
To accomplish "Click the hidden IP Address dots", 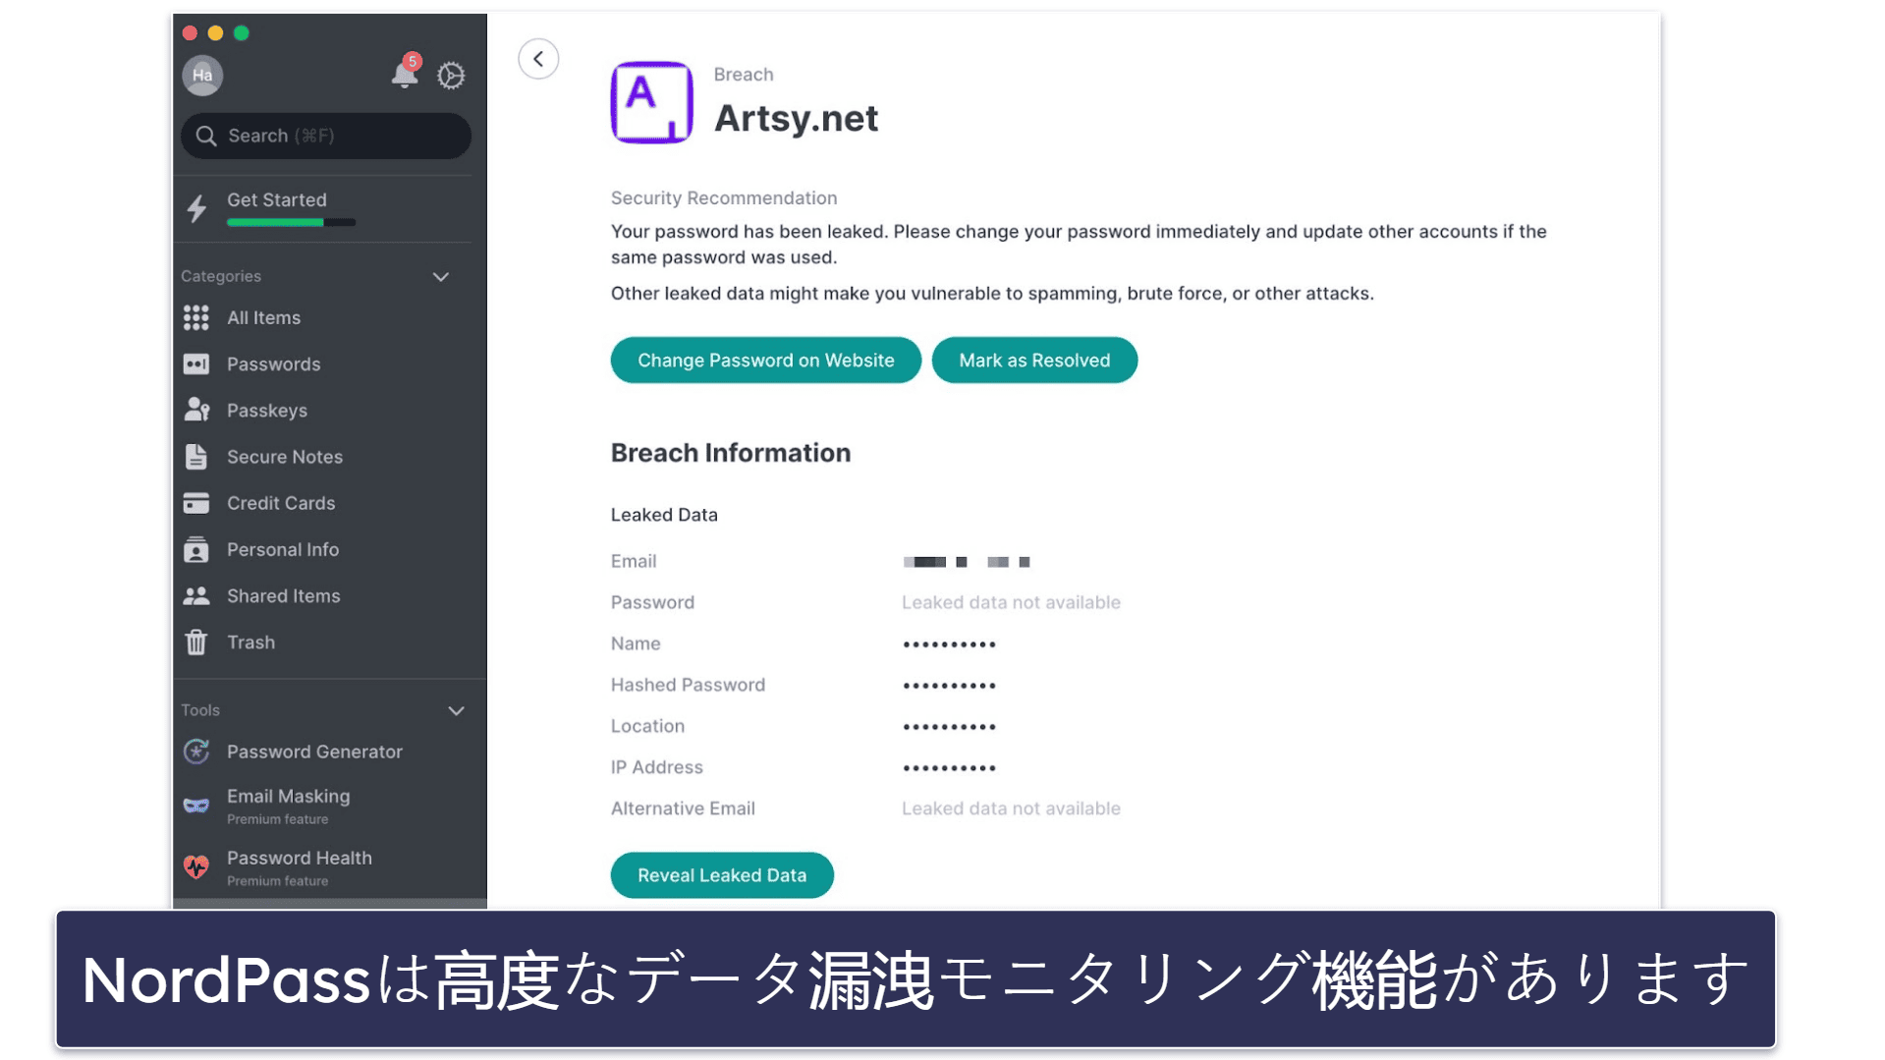I will pos(949,768).
